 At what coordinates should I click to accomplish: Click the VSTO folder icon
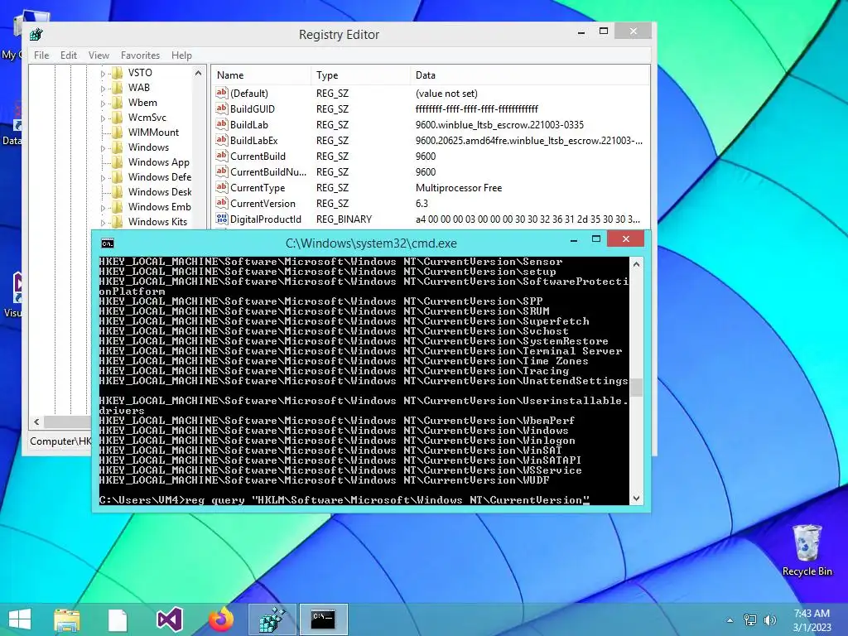[x=118, y=73]
